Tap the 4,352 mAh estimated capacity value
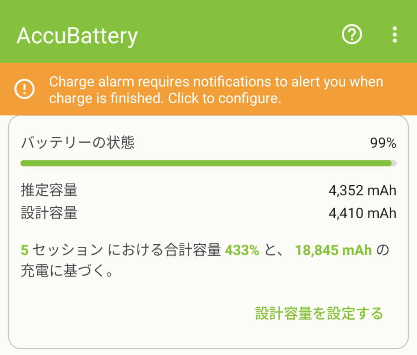 coord(362,190)
